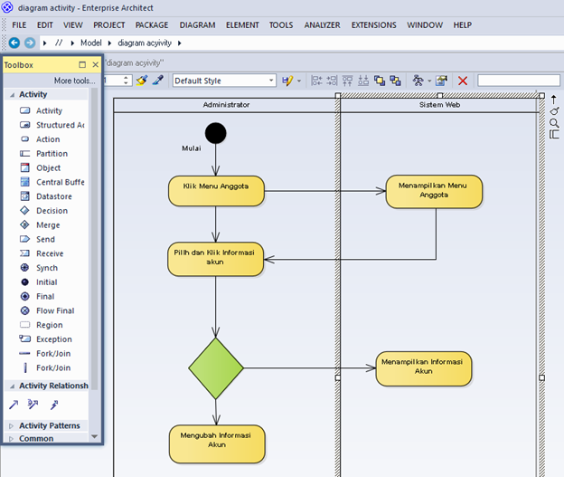Select the Datastore tool

pos(46,196)
